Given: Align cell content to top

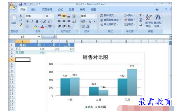Looking at the screenshot, I should [59, 16].
